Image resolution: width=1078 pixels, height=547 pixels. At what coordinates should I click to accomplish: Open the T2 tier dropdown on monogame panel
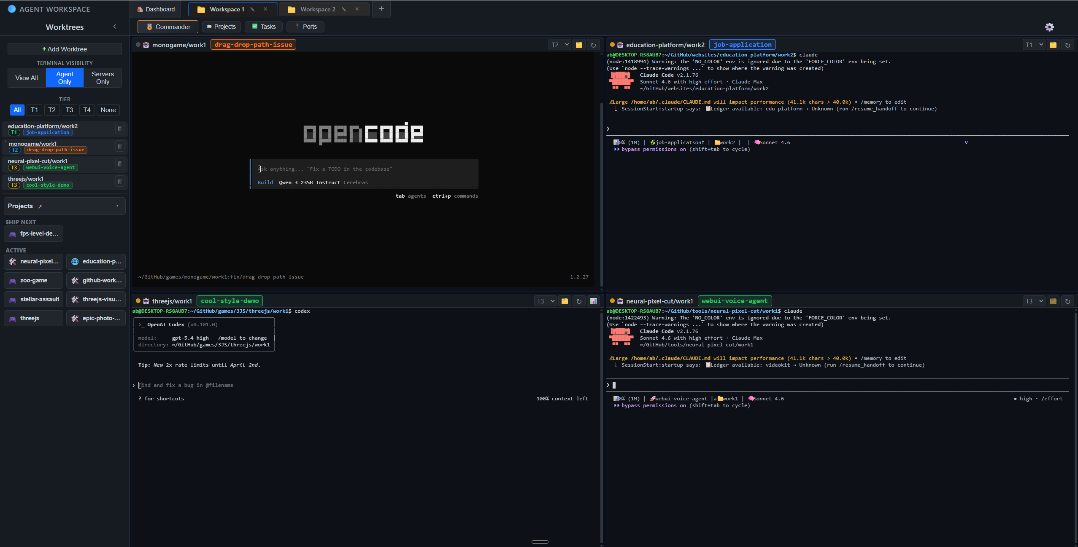coord(559,44)
